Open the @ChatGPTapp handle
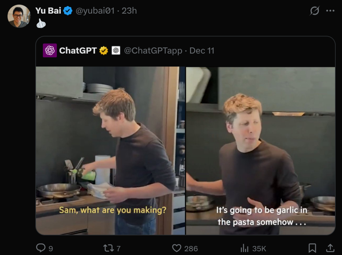Viewport: 342px width, 255px height. pos(153,51)
